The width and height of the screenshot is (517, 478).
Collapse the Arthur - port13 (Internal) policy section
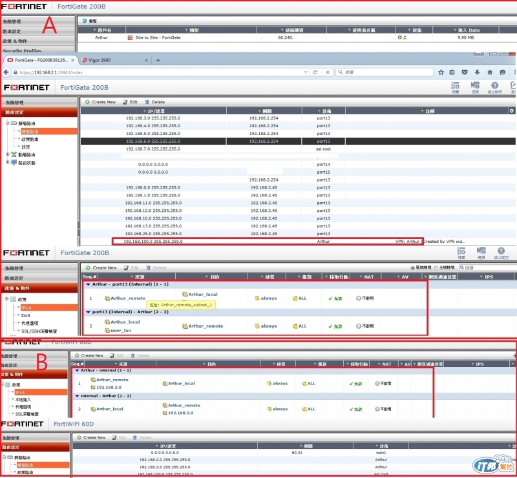(88, 284)
